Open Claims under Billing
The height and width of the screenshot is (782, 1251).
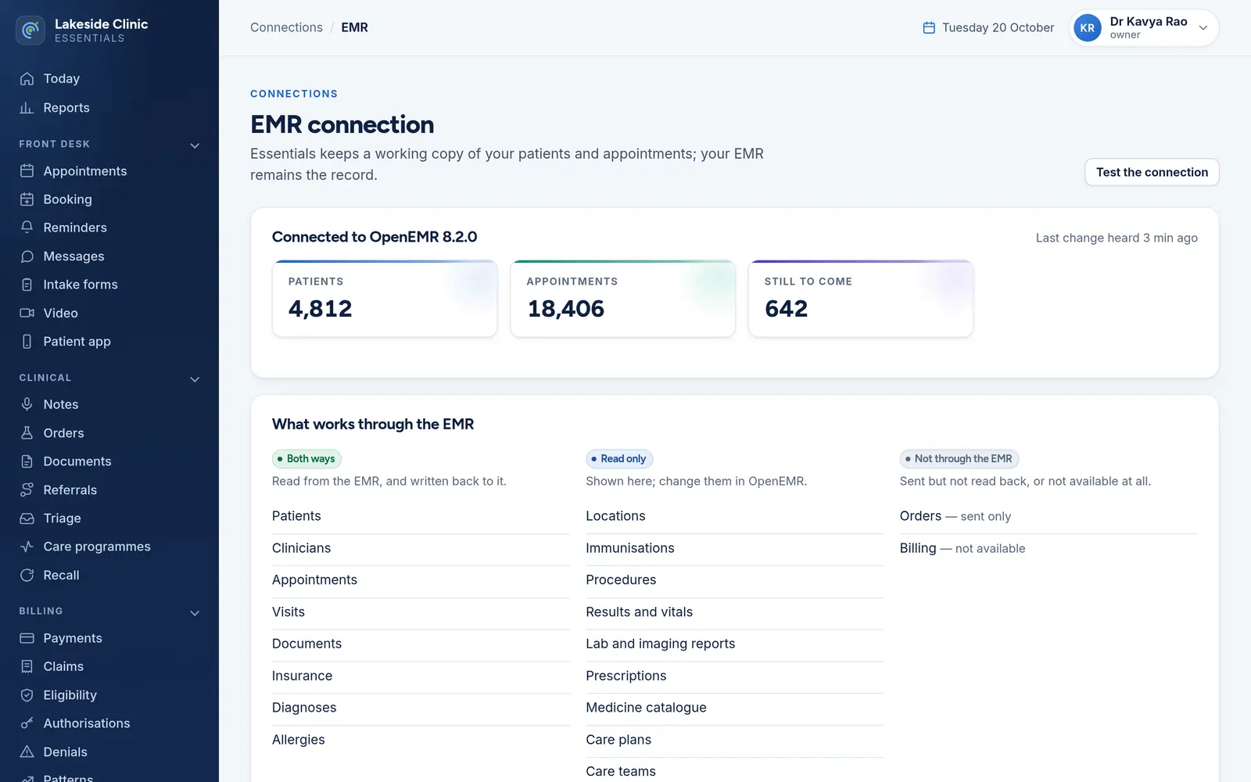pyautogui.click(x=109, y=666)
